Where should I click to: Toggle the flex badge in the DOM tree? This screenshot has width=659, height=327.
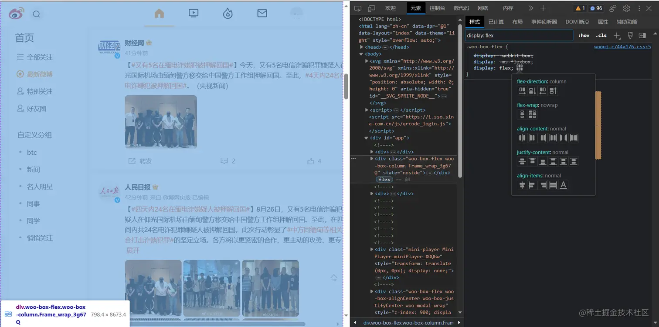pos(384,179)
